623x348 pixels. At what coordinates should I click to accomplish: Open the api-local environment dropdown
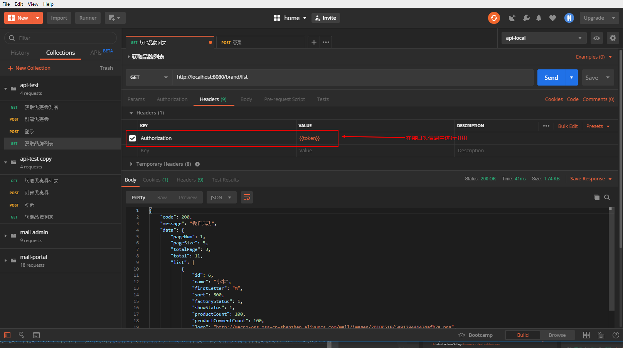[543, 38]
